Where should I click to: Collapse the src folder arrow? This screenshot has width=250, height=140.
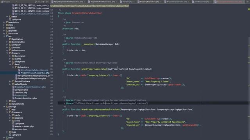click(x=4, y=36)
